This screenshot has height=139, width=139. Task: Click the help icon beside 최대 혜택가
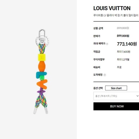click(107, 44)
